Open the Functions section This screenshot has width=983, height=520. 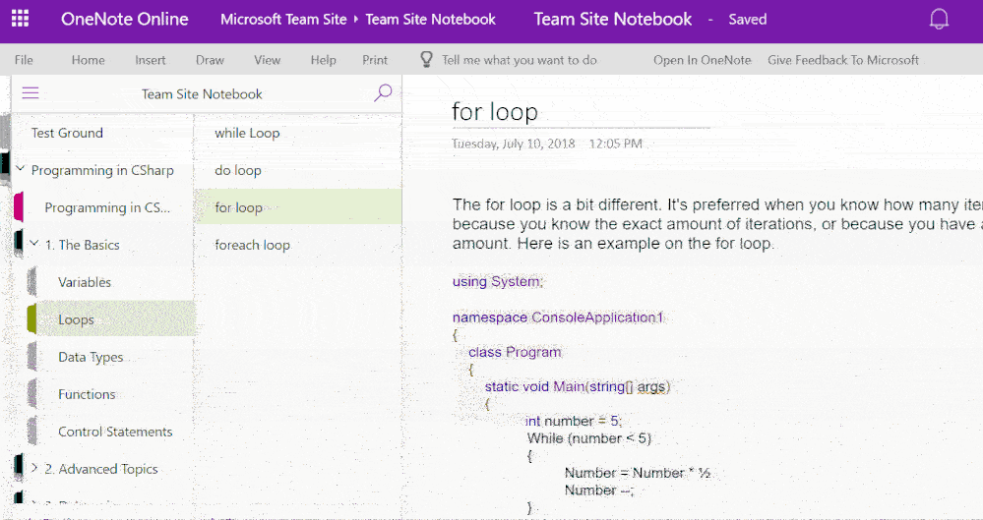(87, 395)
